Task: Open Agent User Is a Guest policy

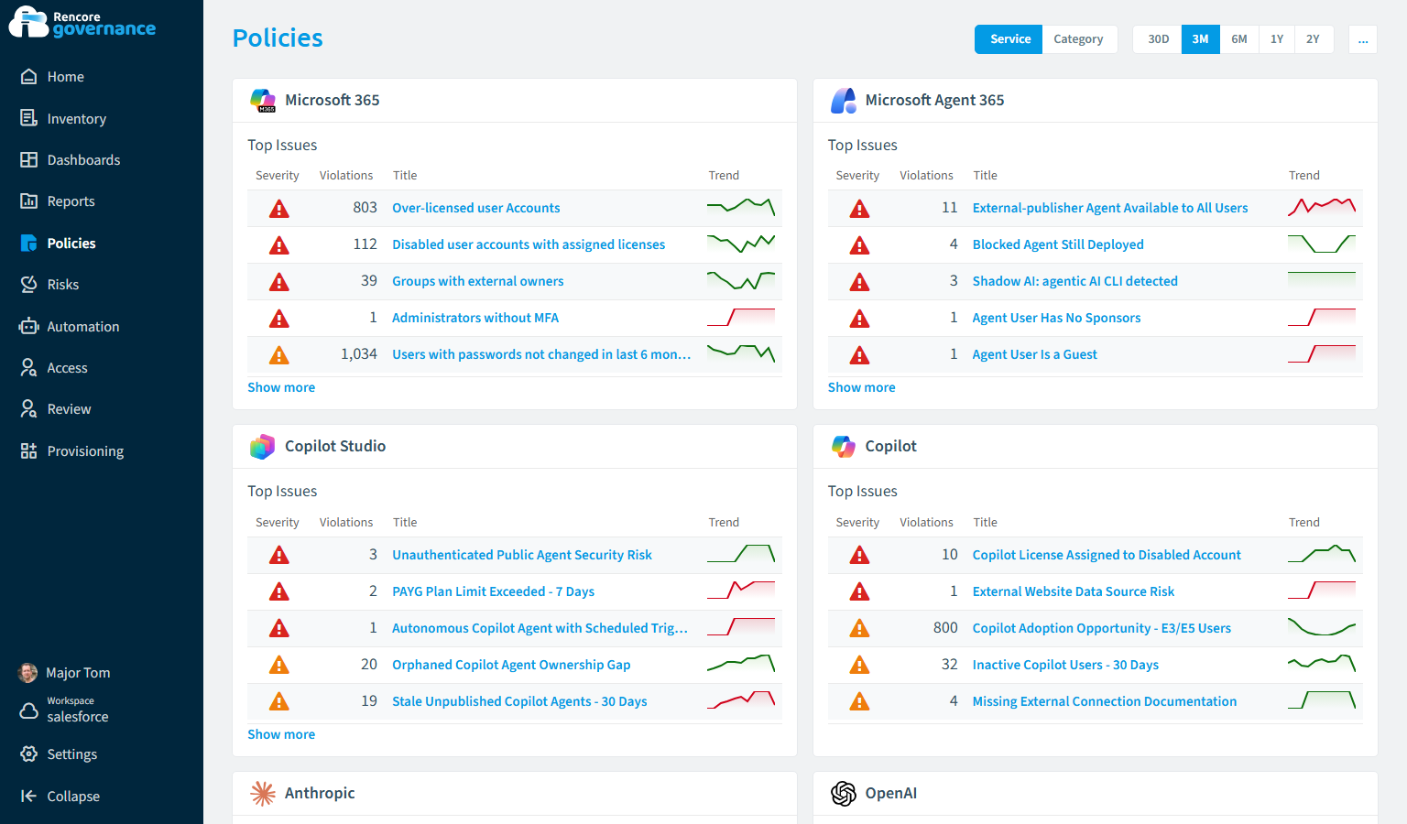Action: (x=1035, y=354)
